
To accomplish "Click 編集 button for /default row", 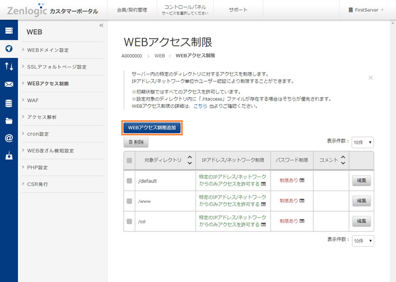I will pos(361,181).
